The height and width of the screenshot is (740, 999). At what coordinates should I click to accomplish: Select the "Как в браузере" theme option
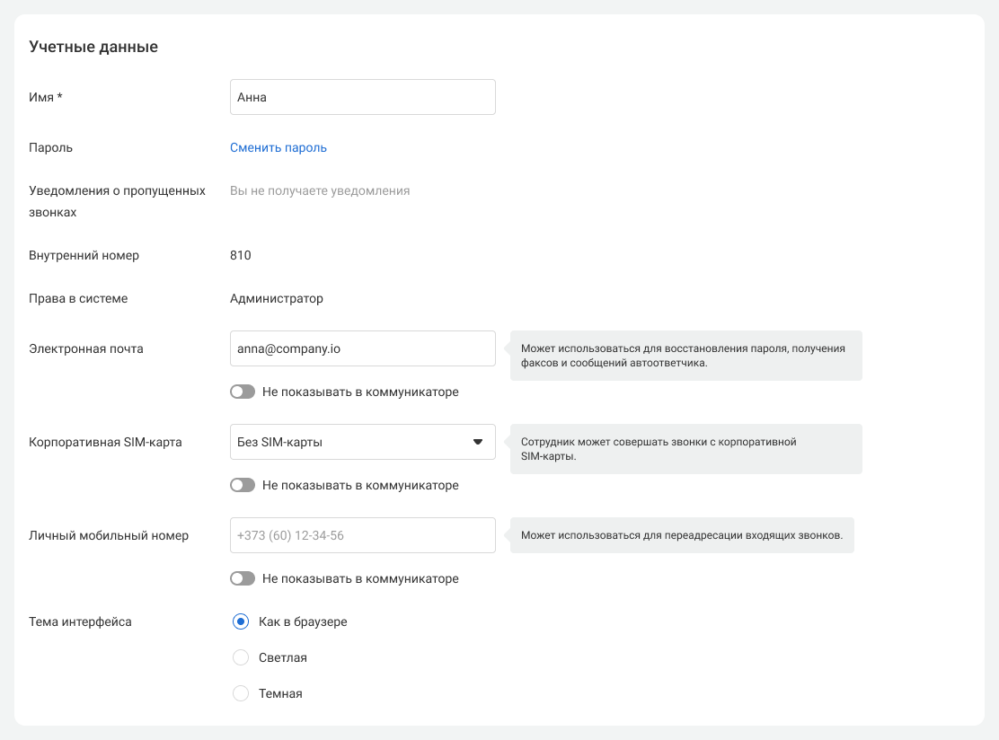click(x=241, y=622)
